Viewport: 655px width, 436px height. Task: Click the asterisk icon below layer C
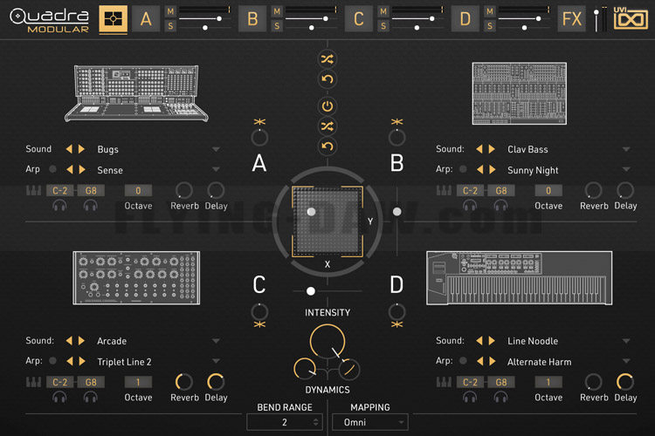[259, 324]
